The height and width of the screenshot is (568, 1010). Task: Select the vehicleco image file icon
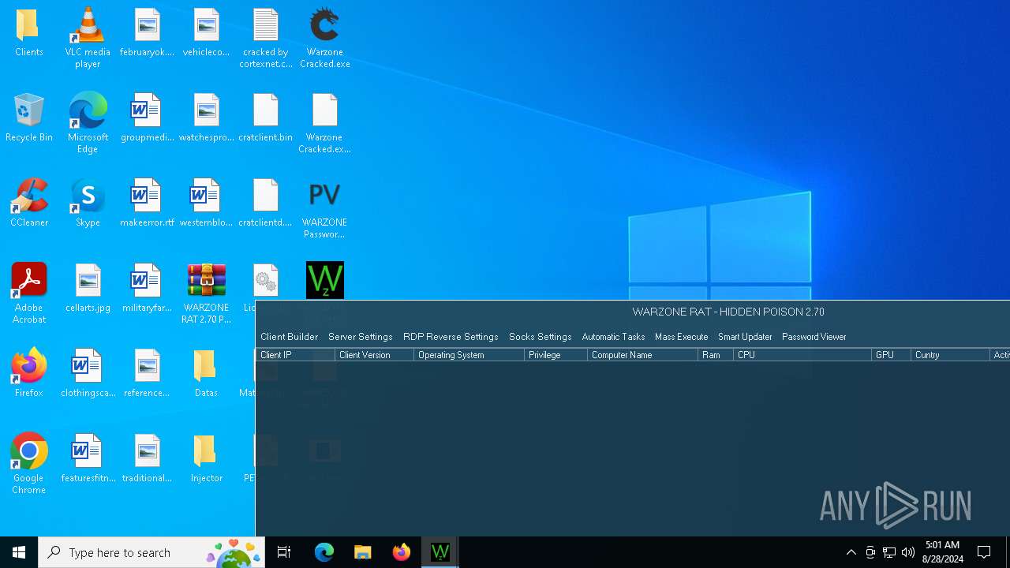click(206, 25)
